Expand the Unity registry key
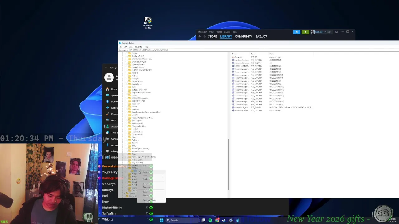Image resolution: width=399 pixels, height=224 pixels. point(127,146)
